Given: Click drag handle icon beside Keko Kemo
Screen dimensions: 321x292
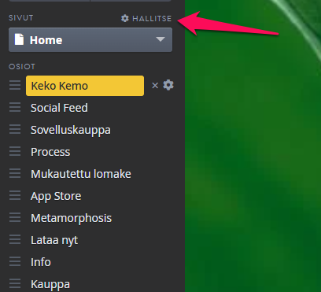Looking at the screenshot, I should (x=15, y=86).
